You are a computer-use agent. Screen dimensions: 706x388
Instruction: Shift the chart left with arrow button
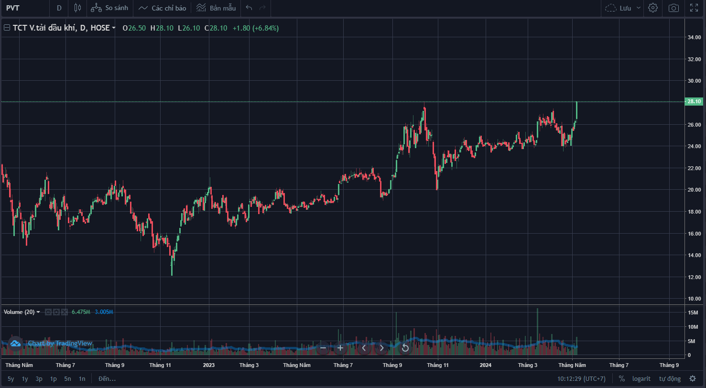click(364, 348)
